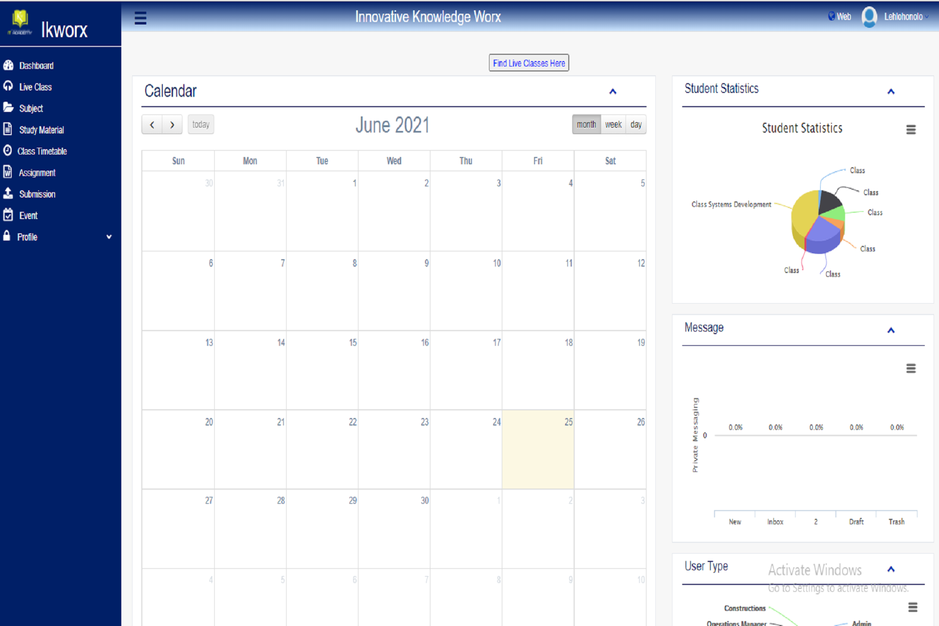
Task: Click the Subject folder icon
Action: click(8, 108)
